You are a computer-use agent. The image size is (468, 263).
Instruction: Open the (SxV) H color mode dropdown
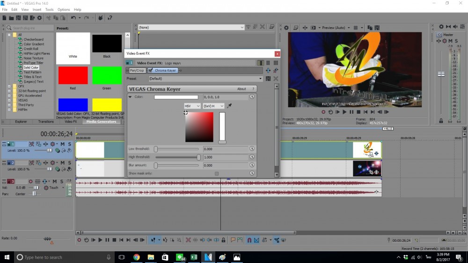[213, 106]
